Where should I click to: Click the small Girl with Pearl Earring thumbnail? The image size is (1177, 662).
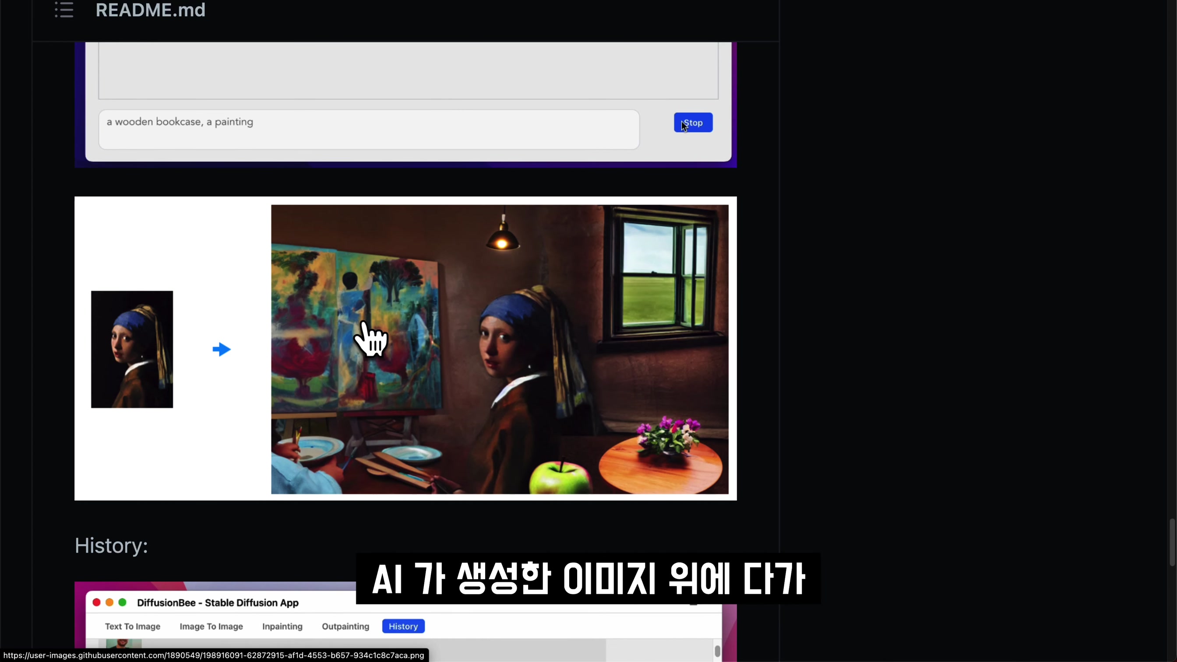tap(132, 349)
